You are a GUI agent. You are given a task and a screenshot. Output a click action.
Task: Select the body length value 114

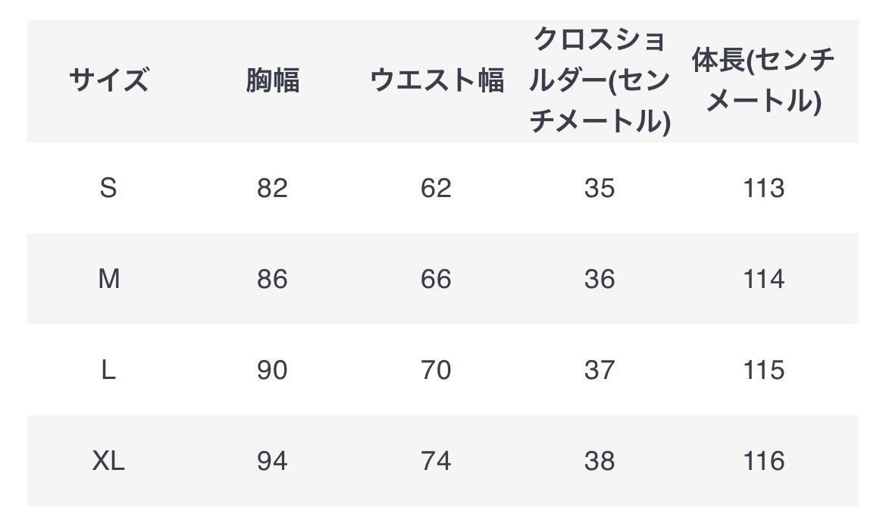tap(763, 279)
